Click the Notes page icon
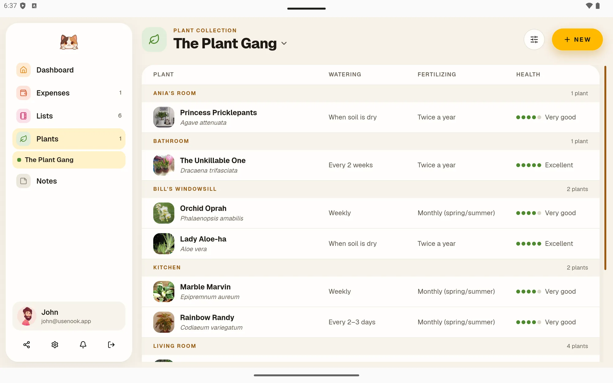The width and height of the screenshot is (613, 383). [24, 181]
